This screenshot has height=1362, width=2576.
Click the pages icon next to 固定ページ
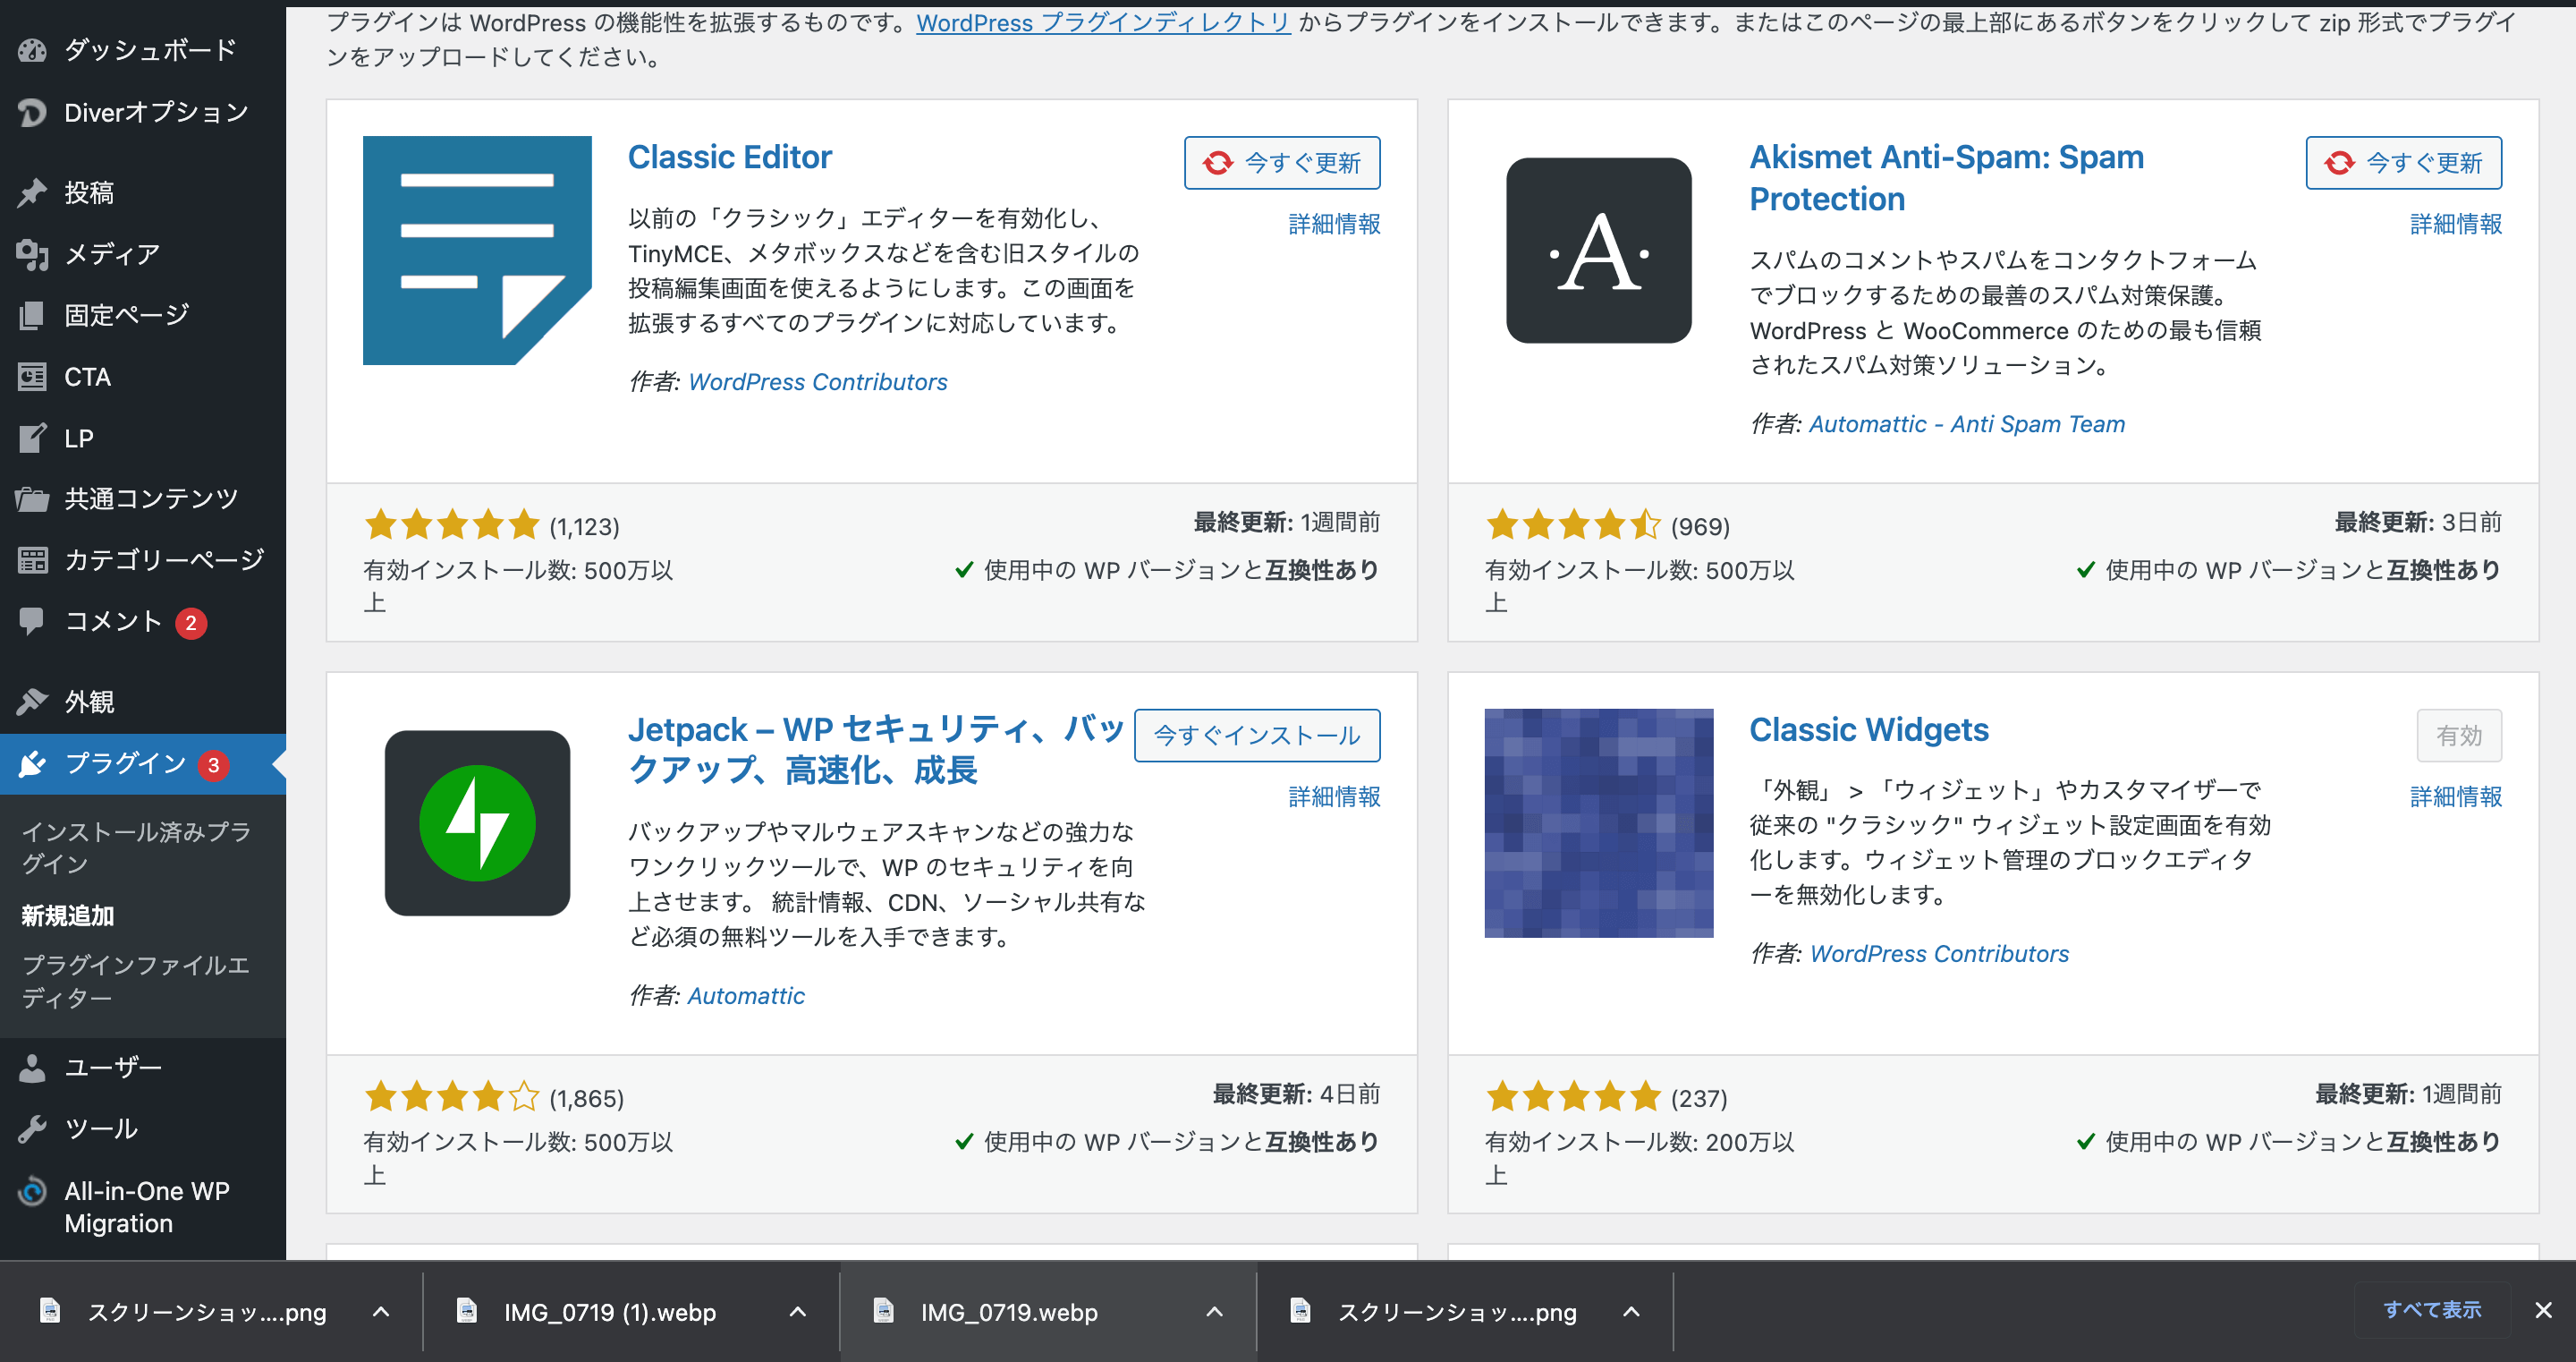pyautogui.click(x=32, y=315)
